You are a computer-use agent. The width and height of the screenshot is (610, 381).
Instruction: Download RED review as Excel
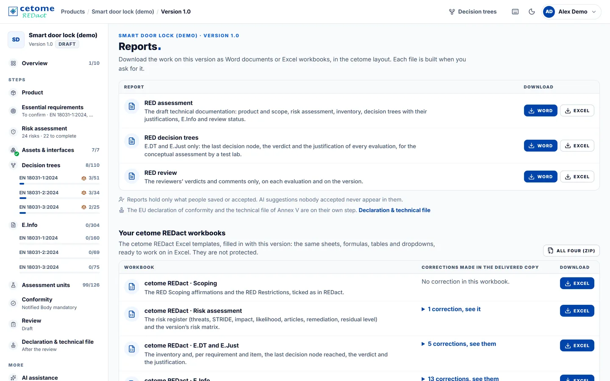pos(577,177)
